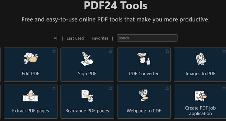This screenshot has height=121, width=226.
Task: Focus the Search tools field
Action: 147,38
